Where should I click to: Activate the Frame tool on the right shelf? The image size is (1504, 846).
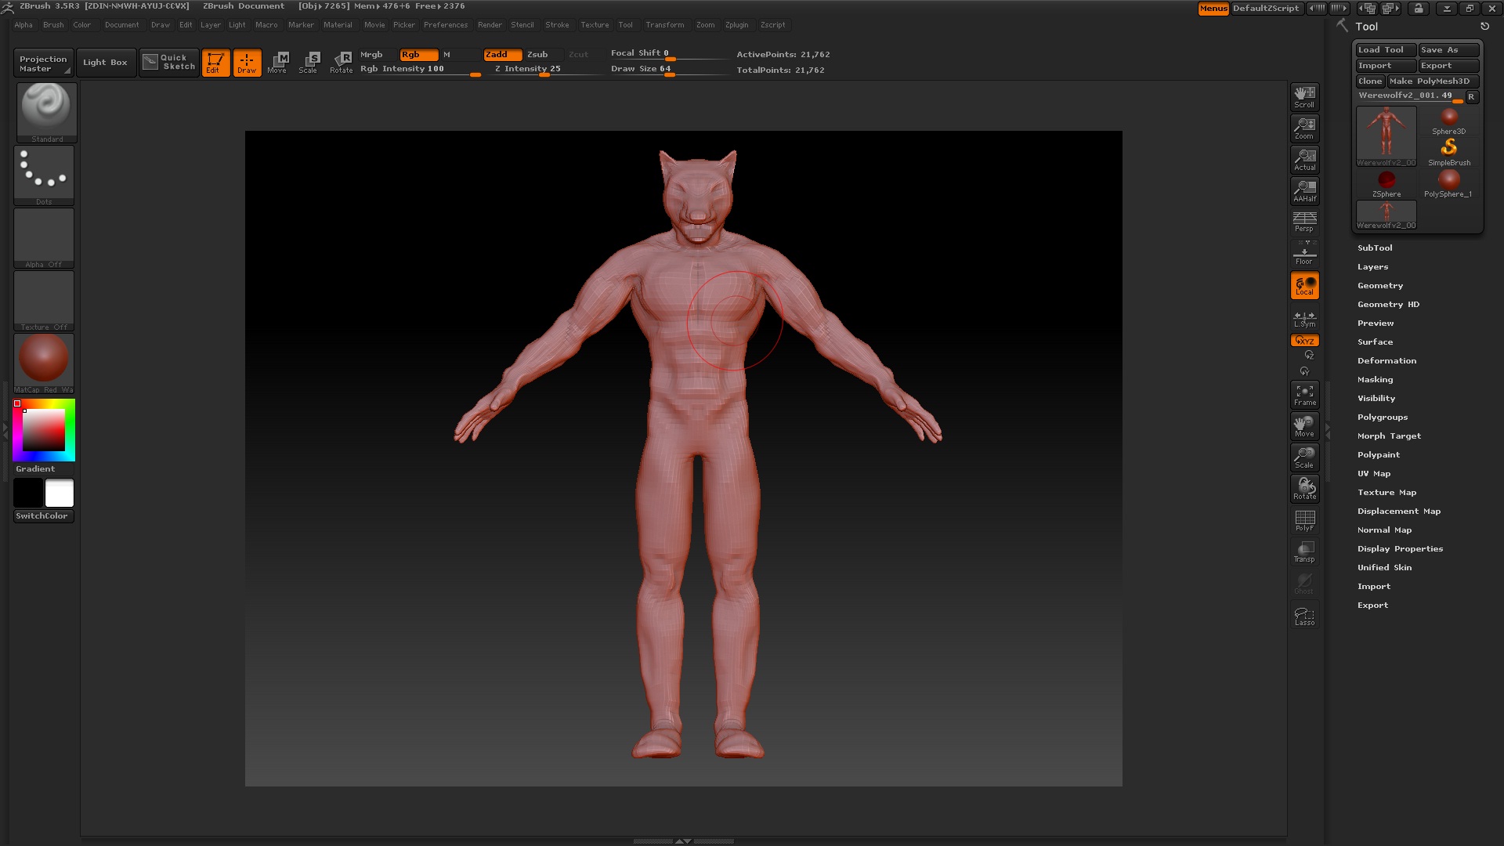click(1304, 395)
